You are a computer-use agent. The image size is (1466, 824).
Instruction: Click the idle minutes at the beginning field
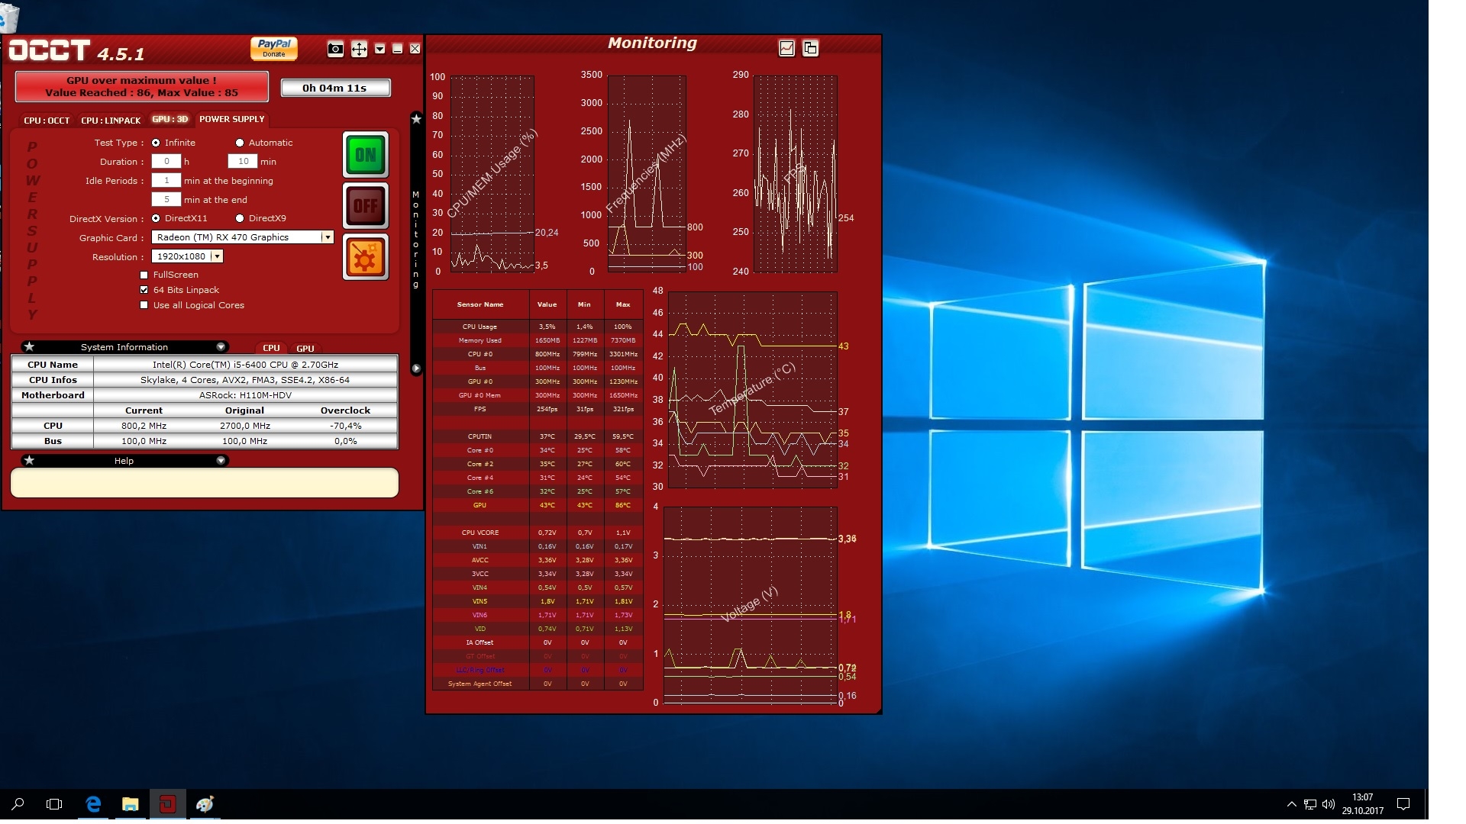pos(166,180)
